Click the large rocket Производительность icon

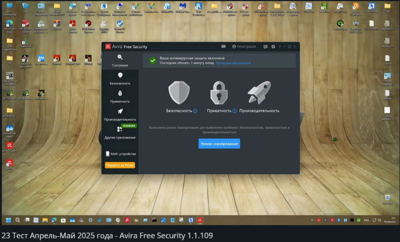click(259, 93)
